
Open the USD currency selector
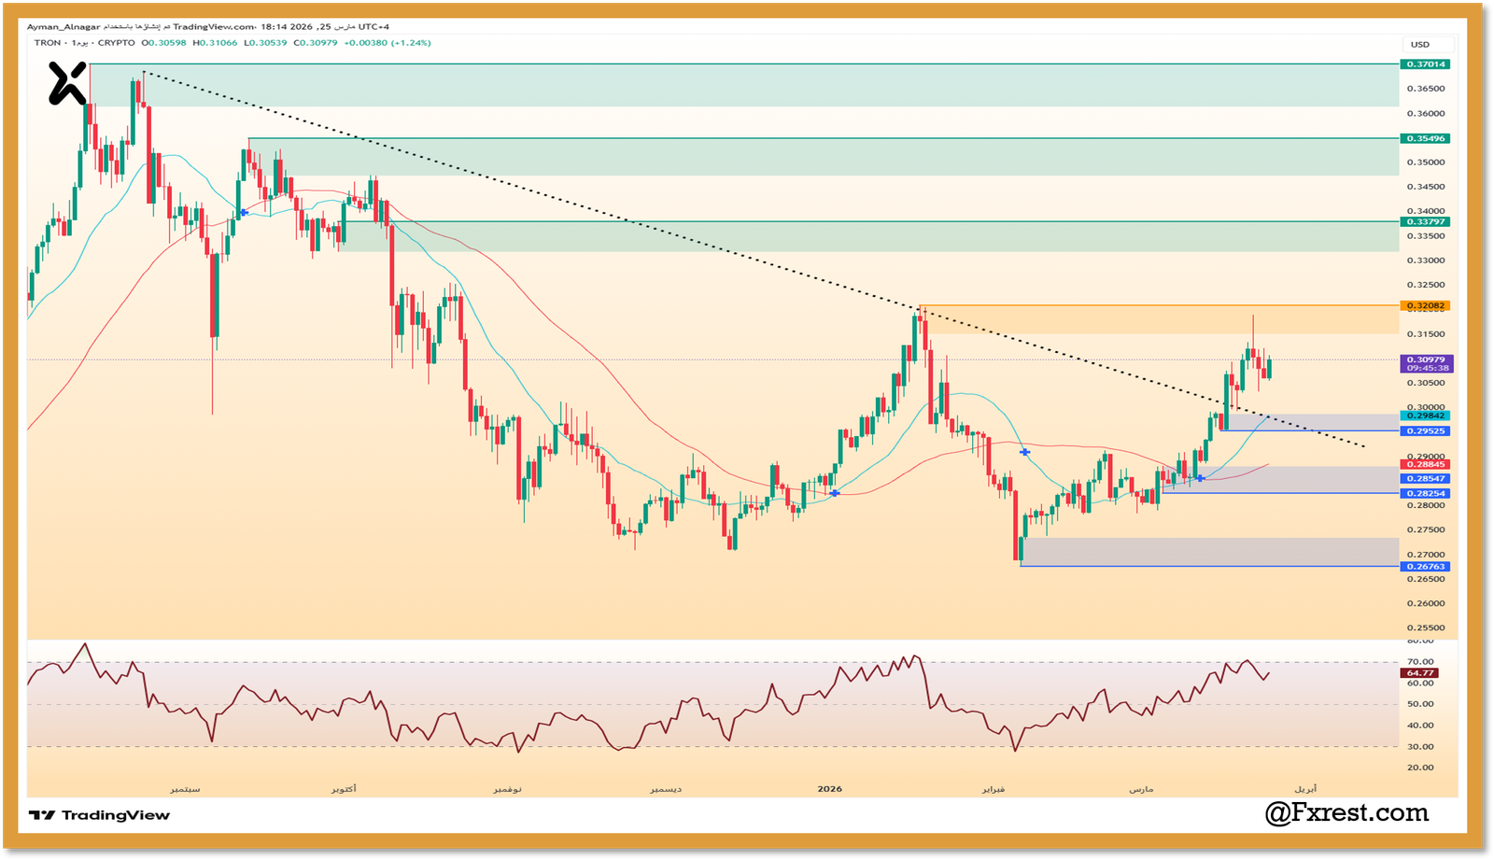(1419, 45)
